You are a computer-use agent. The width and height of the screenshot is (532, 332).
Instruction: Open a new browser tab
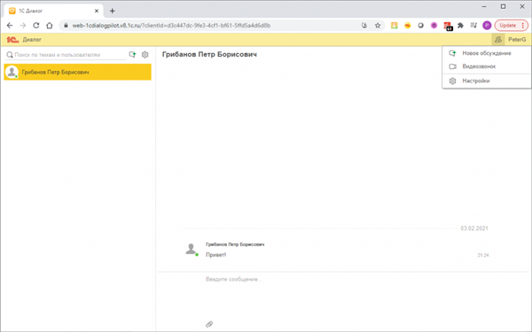coord(113,11)
